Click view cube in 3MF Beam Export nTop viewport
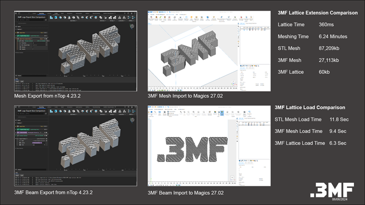This screenshot has width=365, height=205. coord(133,120)
